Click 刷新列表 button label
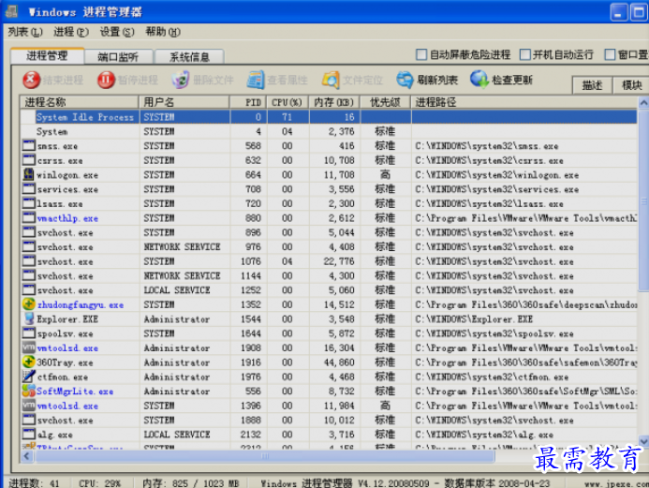The image size is (649, 488). click(x=437, y=80)
